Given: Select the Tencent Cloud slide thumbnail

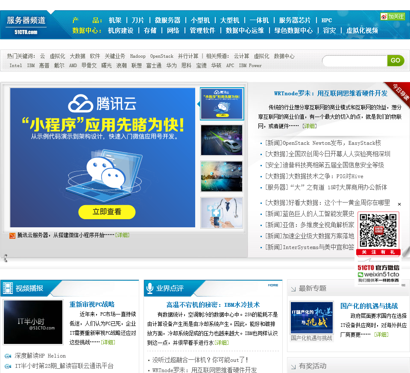Looking at the screenshot, I should coord(222,104).
